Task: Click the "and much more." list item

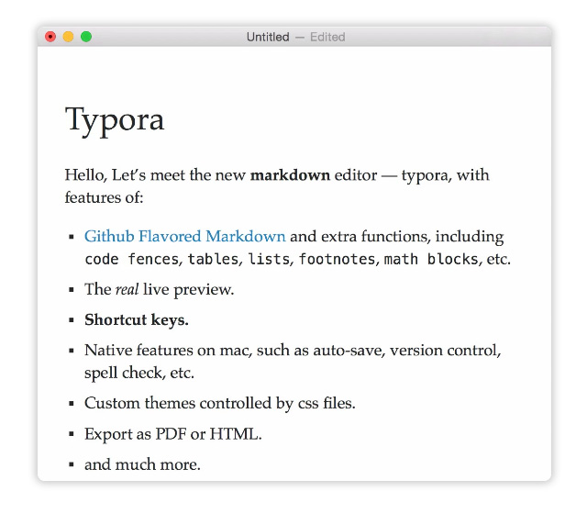Action: pyautogui.click(x=142, y=464)
